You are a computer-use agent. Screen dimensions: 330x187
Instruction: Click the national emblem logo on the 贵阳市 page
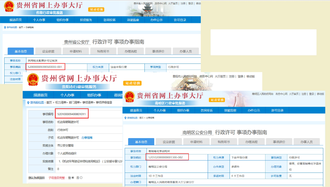pyautogui.click(x=33, y=80)
